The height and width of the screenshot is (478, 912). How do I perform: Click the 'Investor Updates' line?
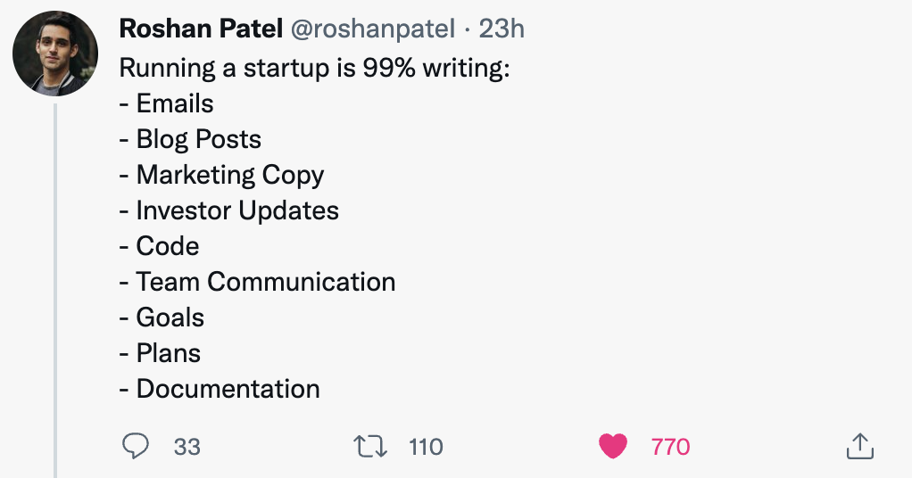click(x=229, y=210)
